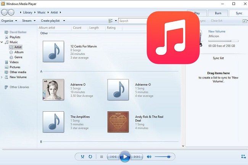Image resolution: width=248 pixels, height=165 pixels.
Task: Select The Amplifires thumbnail
Action: point(53,122)
